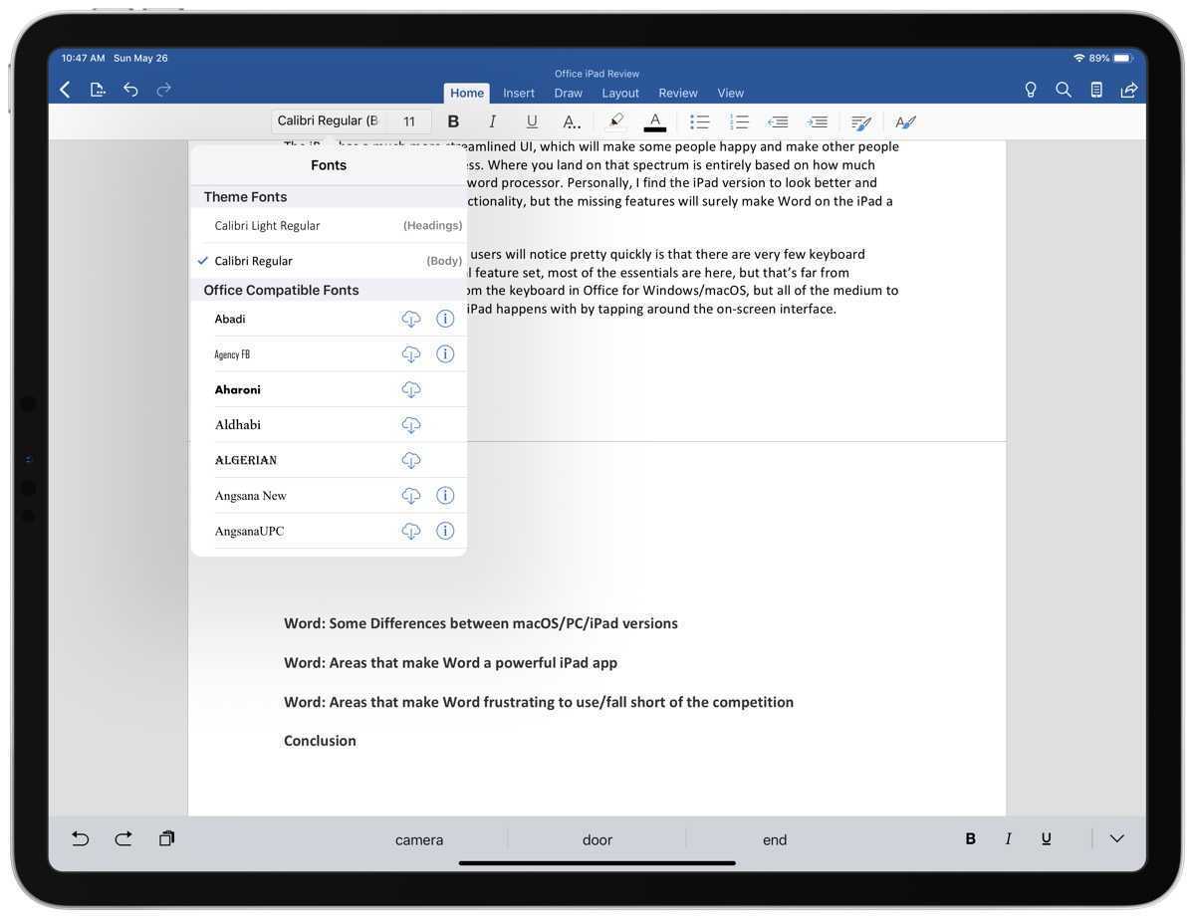Click the heading "Word: Areas that make Word a powerful iPad app"
The height and width of the screenshot is (920, 1195).
(450, 662)
